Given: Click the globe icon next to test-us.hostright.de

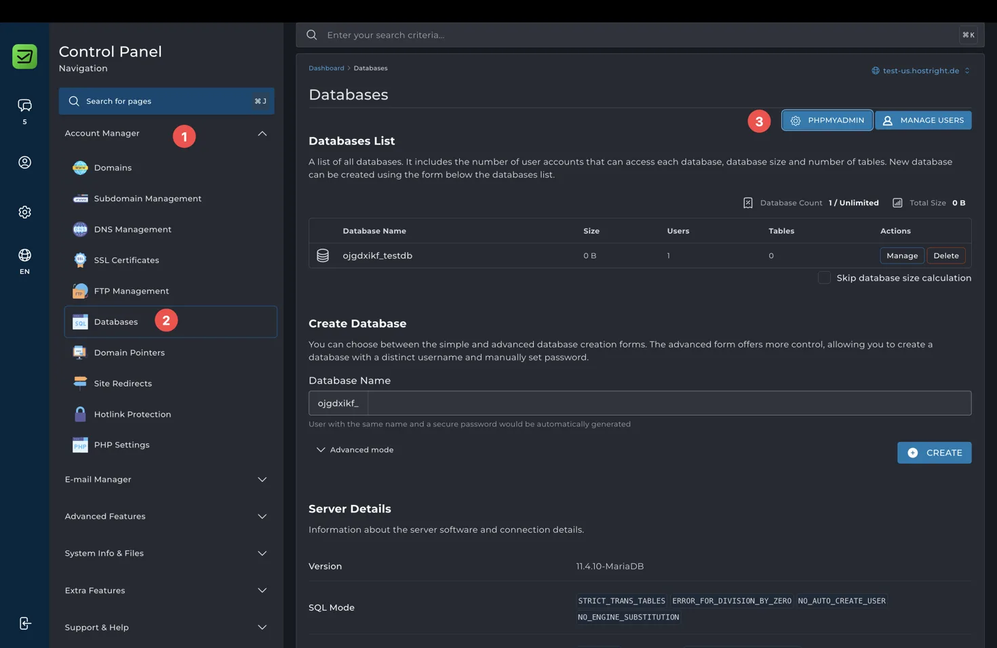Looking at the screenshot, I should [876, 70].
